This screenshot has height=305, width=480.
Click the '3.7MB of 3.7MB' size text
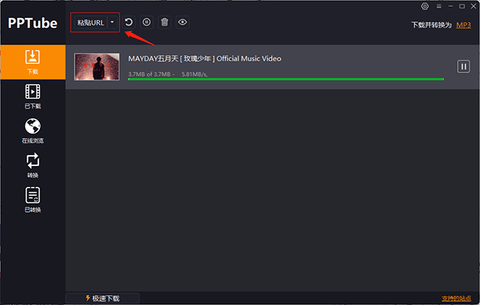point(149,74)
